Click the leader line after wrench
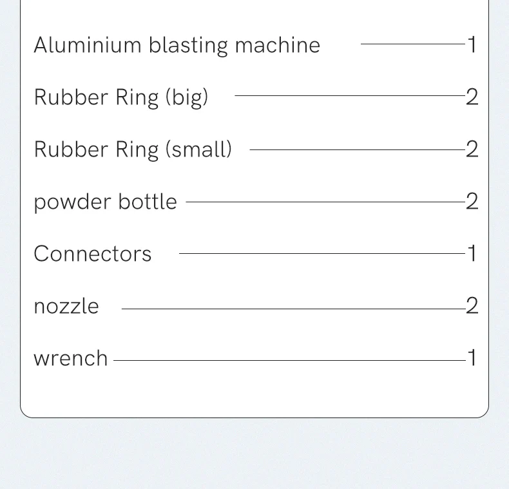509x489 pixels. (289, 360)
